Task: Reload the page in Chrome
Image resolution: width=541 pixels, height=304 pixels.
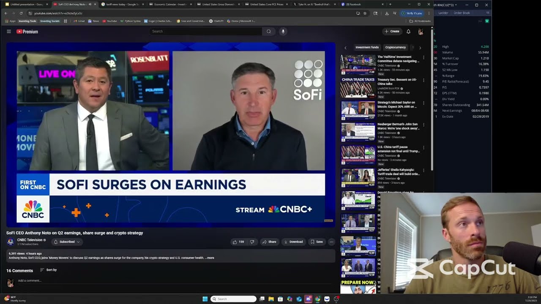Action: (21, 13)
